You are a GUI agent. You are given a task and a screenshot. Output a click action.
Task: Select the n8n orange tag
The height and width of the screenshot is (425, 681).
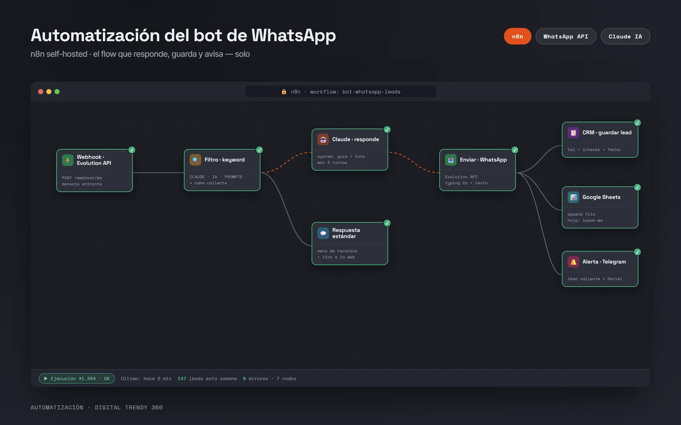518,36
